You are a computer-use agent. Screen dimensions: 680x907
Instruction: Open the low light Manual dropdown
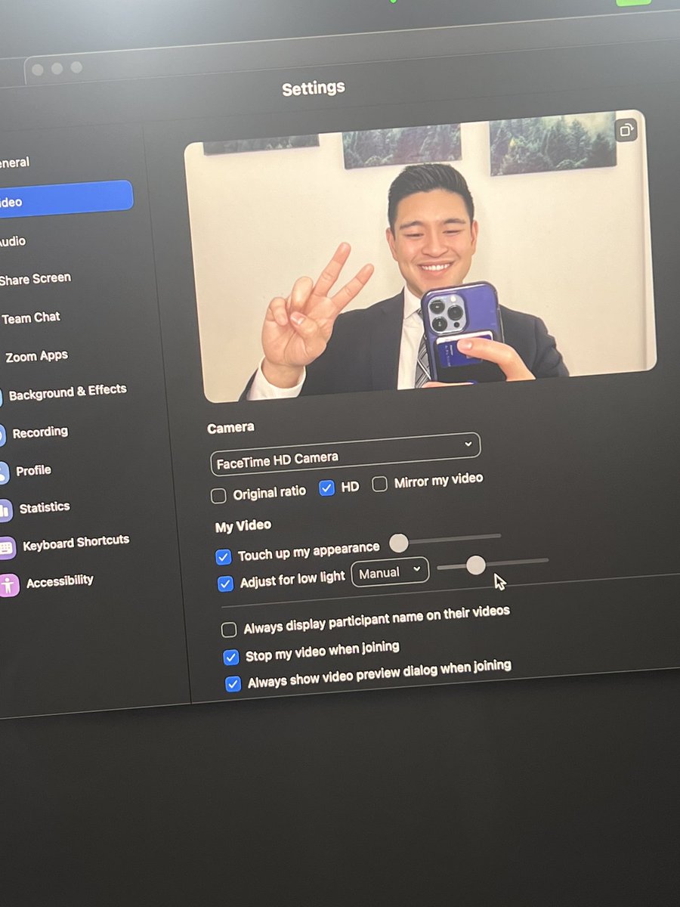click(x=390, y=571)
